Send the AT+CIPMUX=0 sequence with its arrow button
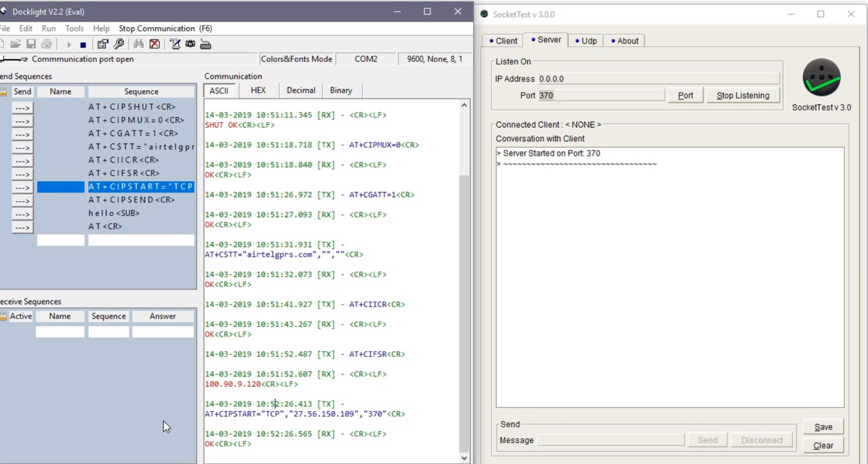 coord(22,121)
